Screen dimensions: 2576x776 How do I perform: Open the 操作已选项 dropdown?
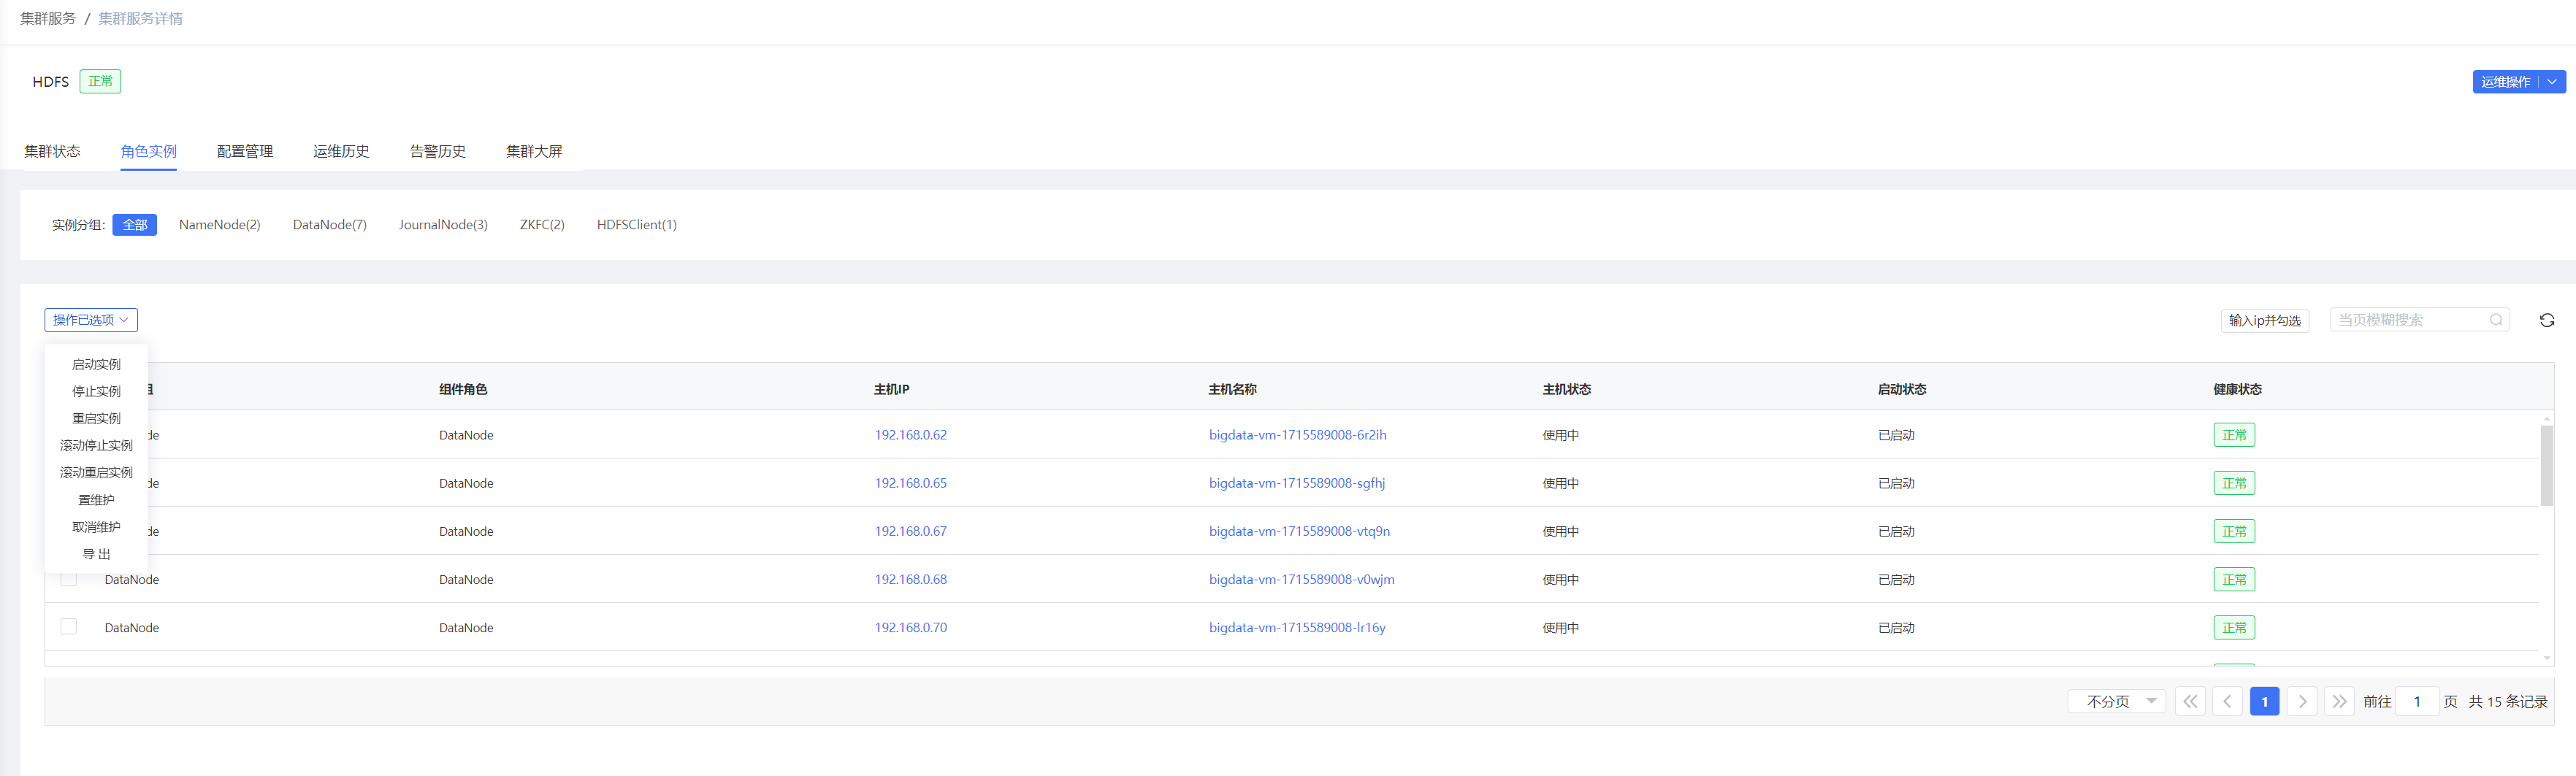tap(91, 320)
